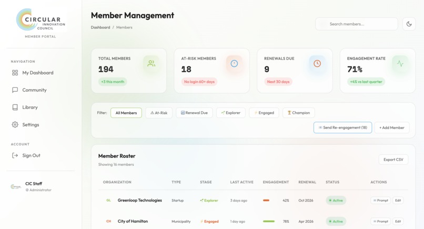The width and height of the screenshot is (424, 229).
Task: Click Active status for Greenloop Technologies
Action: 336,200
